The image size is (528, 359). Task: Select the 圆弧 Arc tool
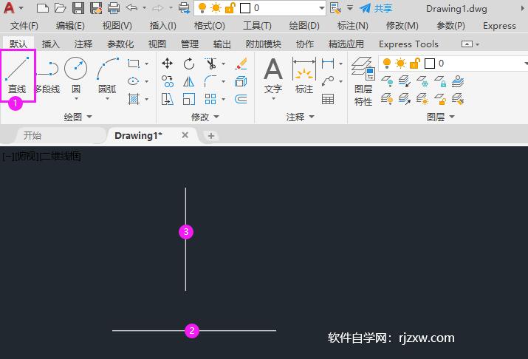[x=107, y=75]
